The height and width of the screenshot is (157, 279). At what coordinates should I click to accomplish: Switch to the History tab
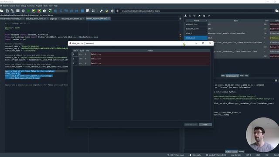(241, 152)
